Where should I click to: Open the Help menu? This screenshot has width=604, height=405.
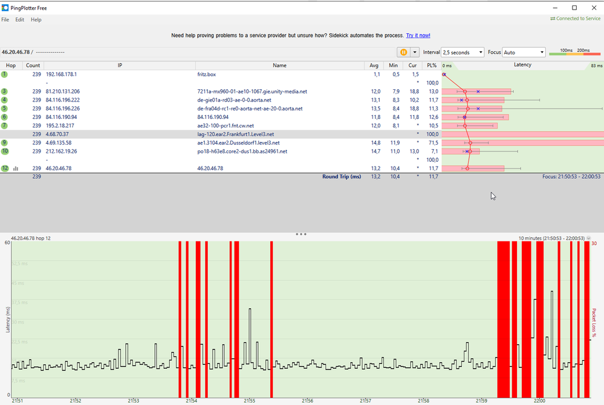click(x=36, y=19)
